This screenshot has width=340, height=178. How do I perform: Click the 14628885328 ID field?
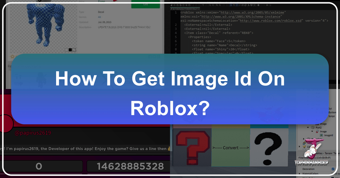129,166
